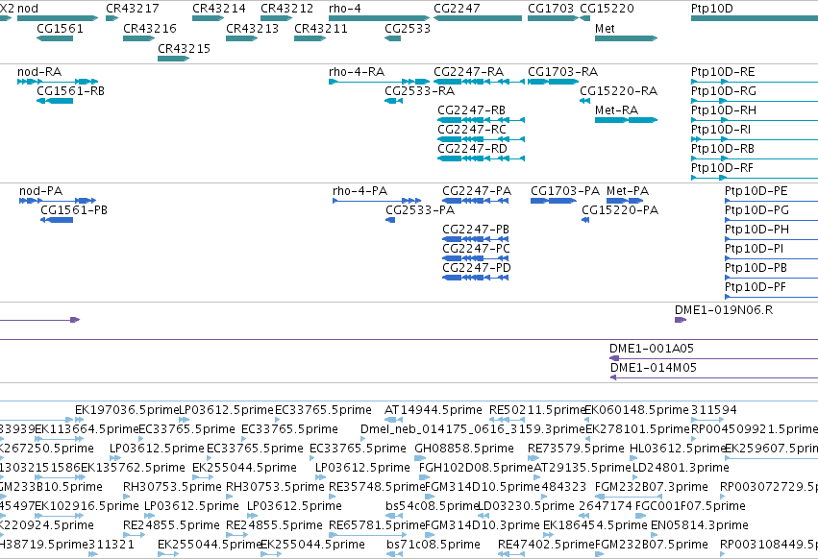Screen dimensions: 818x559
Task: Open the FGH102D08.5prime EST label
Action: click(x=476, y=467)
